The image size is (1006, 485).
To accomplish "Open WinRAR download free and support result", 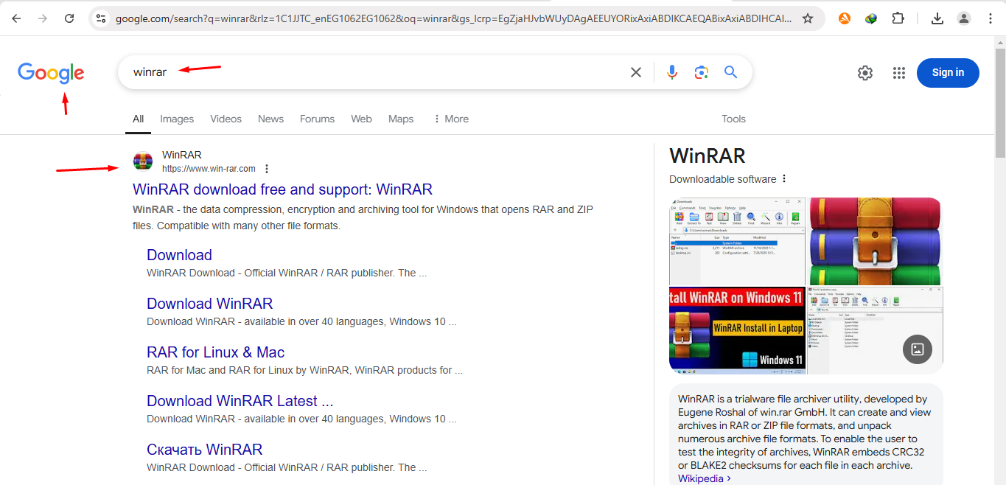I will click(x=282, y=189).
